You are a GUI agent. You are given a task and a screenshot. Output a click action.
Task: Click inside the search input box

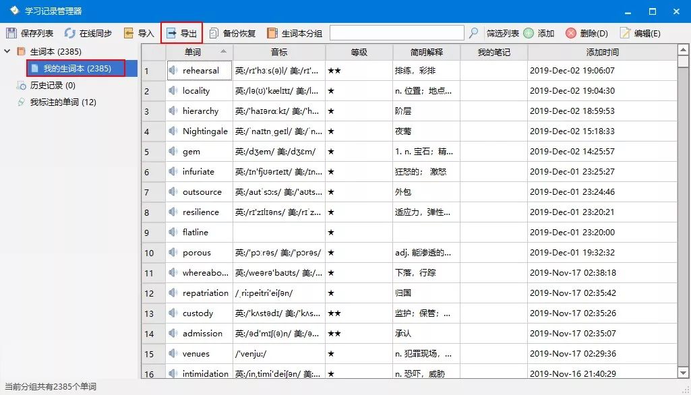398,32
